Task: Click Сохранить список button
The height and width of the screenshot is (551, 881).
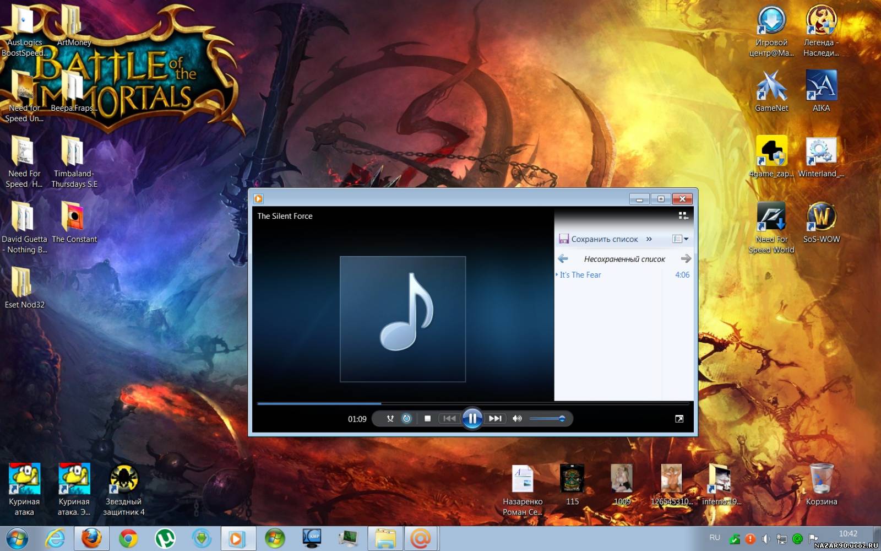Action: (599, 239)
